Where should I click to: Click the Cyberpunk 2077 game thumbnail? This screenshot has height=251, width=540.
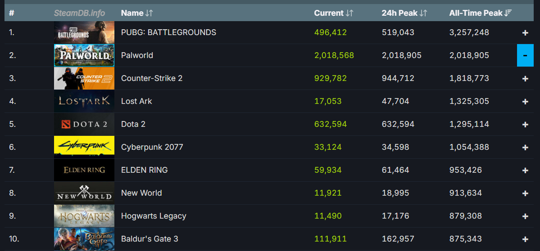click(x=84, y=147)
